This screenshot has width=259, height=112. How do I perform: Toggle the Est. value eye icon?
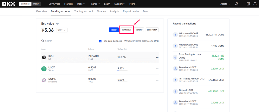point(57,24)
